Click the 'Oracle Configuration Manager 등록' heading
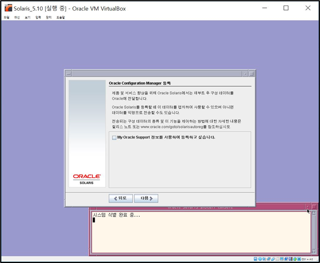The height and width of the screenshot is (263, 320). [x=140, y=83]
